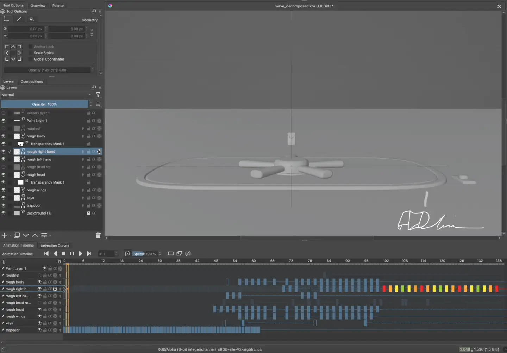This screenshot has height=353, width=507.
Task: Open the layer filter funnel icon
Action: pyautogui.click(x=98, y=95)
